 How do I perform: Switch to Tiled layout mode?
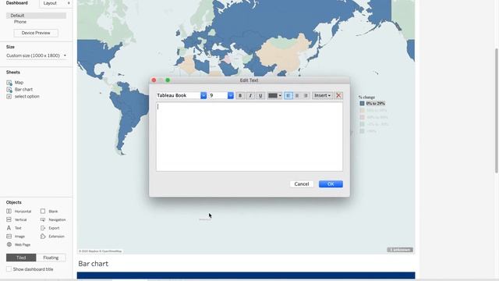point(21,258)
